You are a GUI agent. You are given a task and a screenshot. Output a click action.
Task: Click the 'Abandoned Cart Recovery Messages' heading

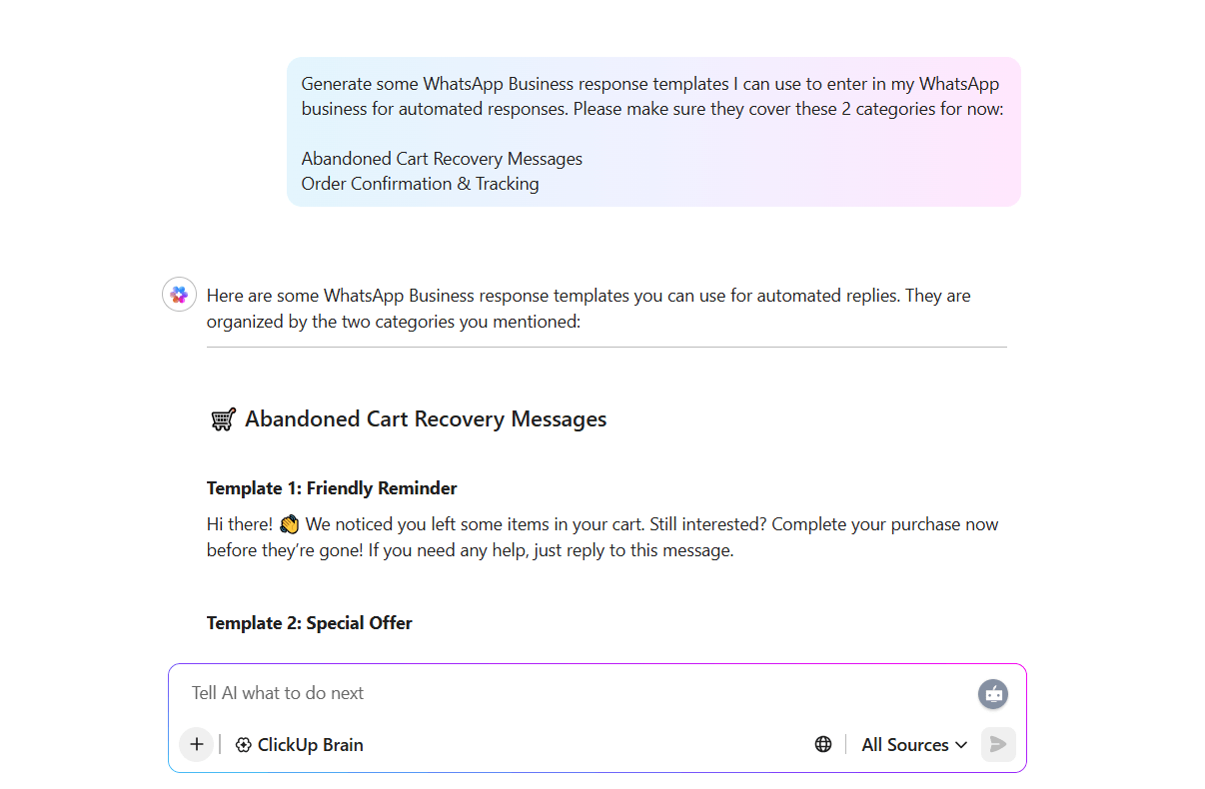(426, 419)
